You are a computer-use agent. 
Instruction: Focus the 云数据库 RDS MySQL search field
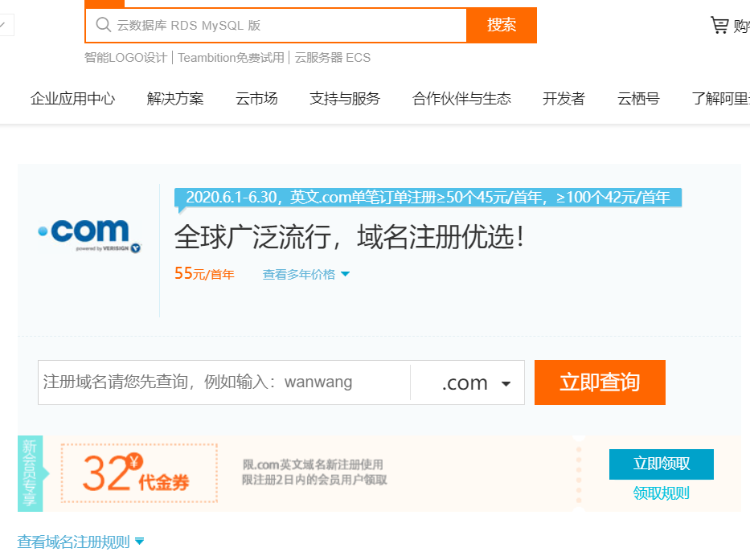(276, 26)
